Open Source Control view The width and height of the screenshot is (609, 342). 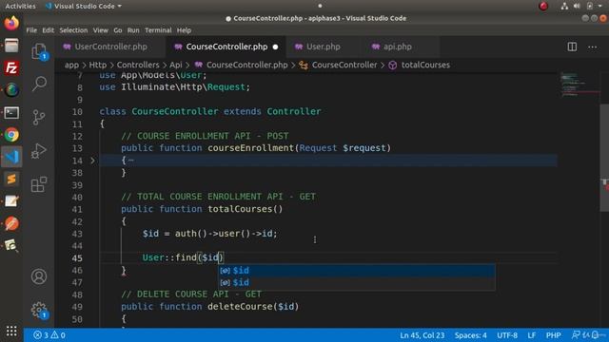coord(39,117)
